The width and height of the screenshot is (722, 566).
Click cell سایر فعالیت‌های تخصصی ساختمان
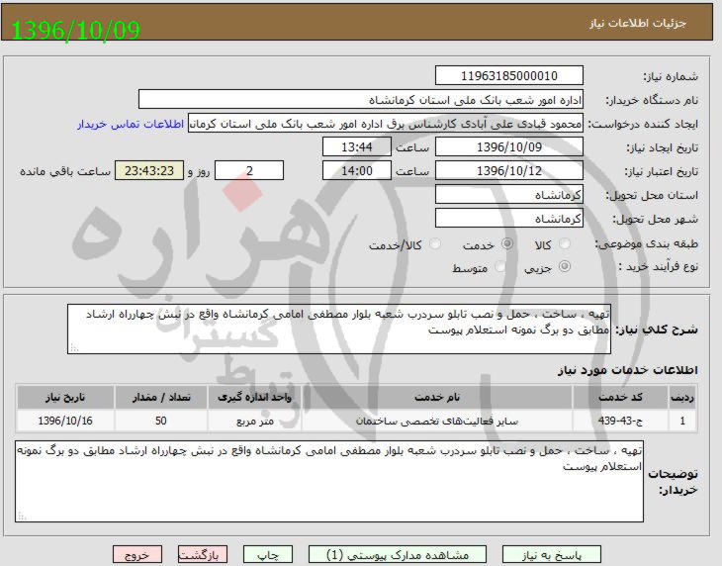pyautogui.click(x=436, y=421)
